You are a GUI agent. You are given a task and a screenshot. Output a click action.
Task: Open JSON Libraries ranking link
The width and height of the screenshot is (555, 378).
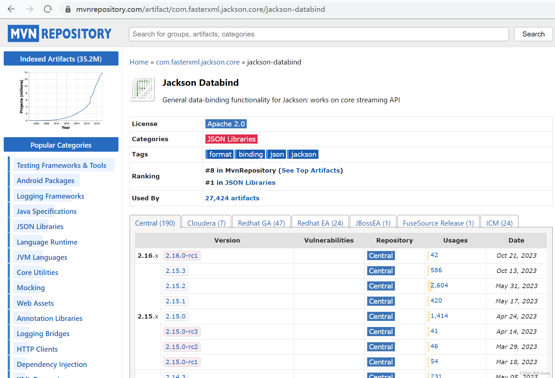[x=250, y=183]
